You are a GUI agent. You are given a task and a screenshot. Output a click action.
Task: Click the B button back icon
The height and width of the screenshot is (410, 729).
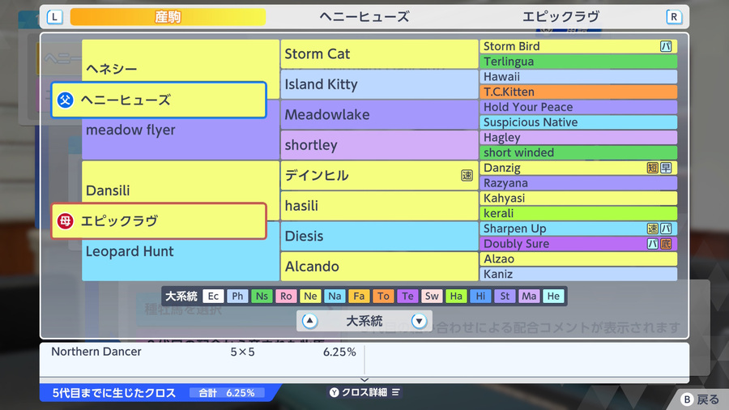point(687,399)
